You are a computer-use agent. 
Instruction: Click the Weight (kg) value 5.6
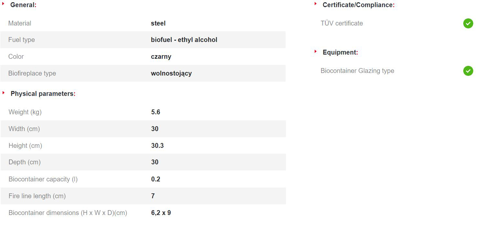[155, 112]
